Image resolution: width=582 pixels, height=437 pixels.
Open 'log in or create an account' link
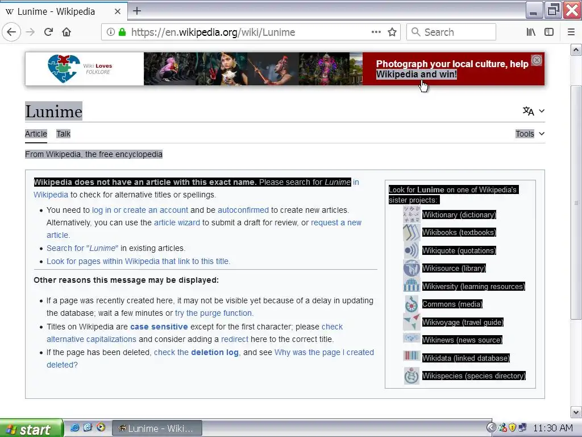point(140,210)
